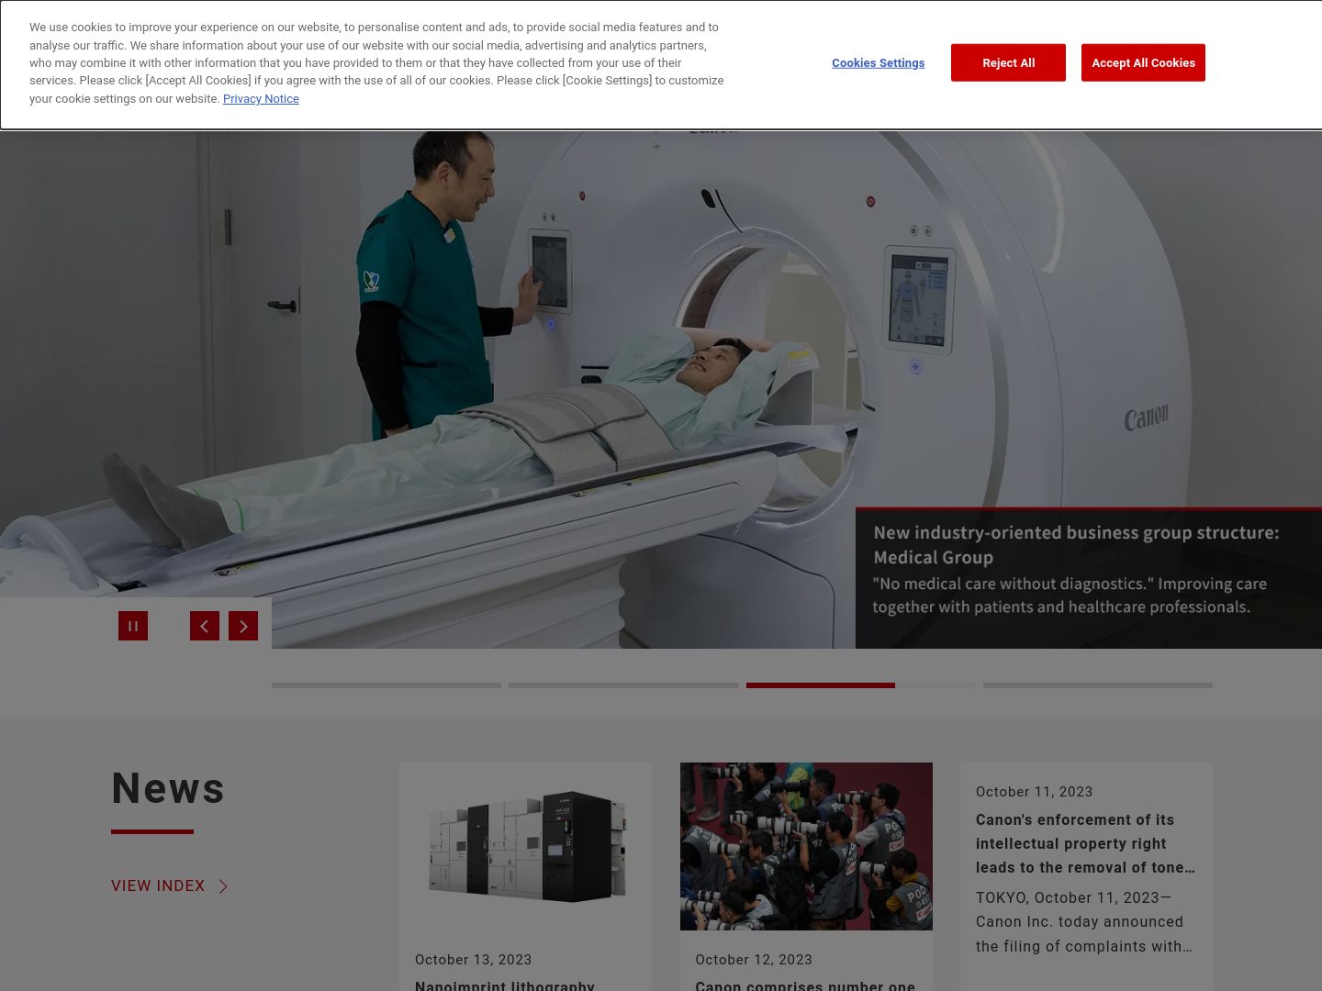Select the active third slide indicator
The image size is (1322, 991).
pyautogui.click(x=860, y=685)
